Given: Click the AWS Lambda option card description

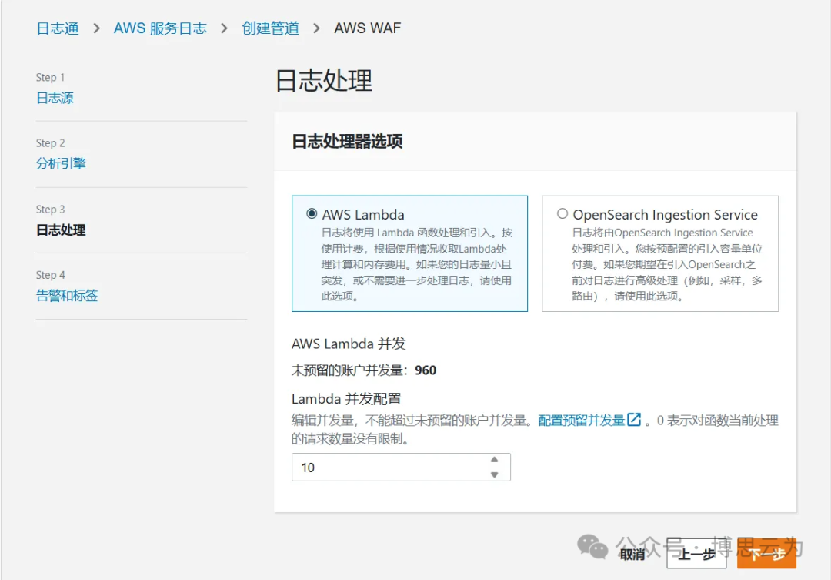Looking at the screenshot, I should 416,264.
